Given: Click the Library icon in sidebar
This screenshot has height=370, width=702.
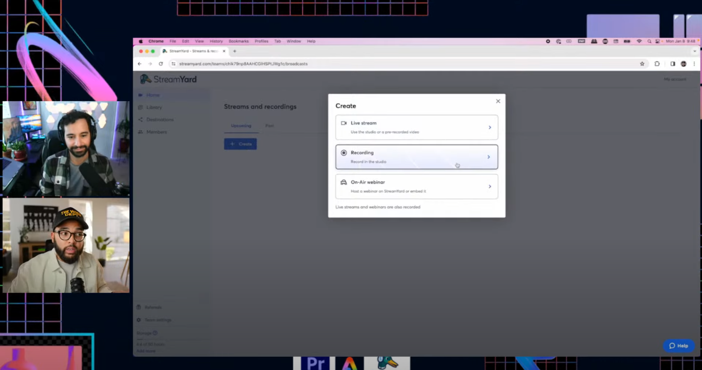Looking at the screenshot, I should (x=140, y=107).
